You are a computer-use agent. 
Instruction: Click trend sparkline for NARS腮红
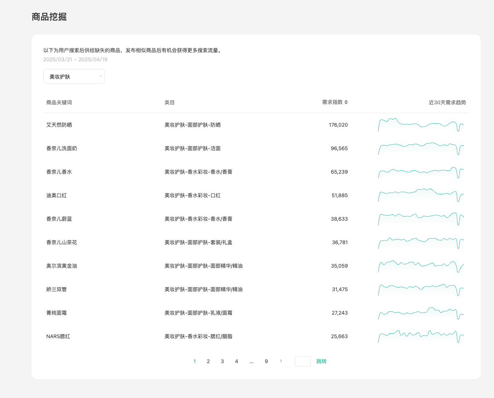coord(421,336)
